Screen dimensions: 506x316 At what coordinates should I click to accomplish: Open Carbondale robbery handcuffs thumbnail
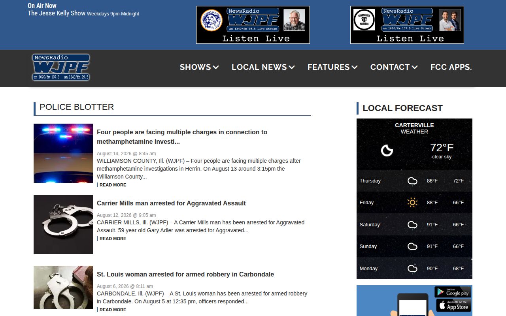point(63,287)
